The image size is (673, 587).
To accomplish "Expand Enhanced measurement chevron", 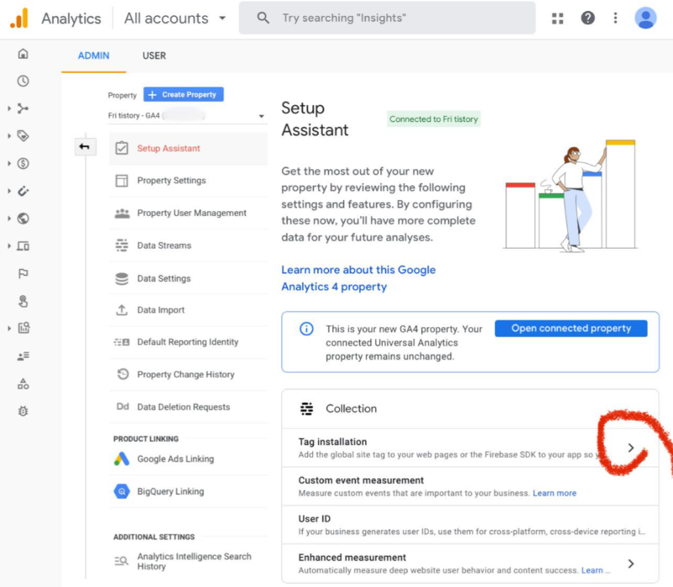I will click(x=630, y=563).
